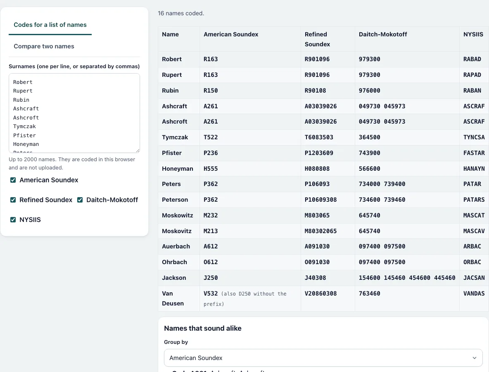489x372 pixels.
Task: Click the Names that sound alike heading
Action: pos(203,328)
